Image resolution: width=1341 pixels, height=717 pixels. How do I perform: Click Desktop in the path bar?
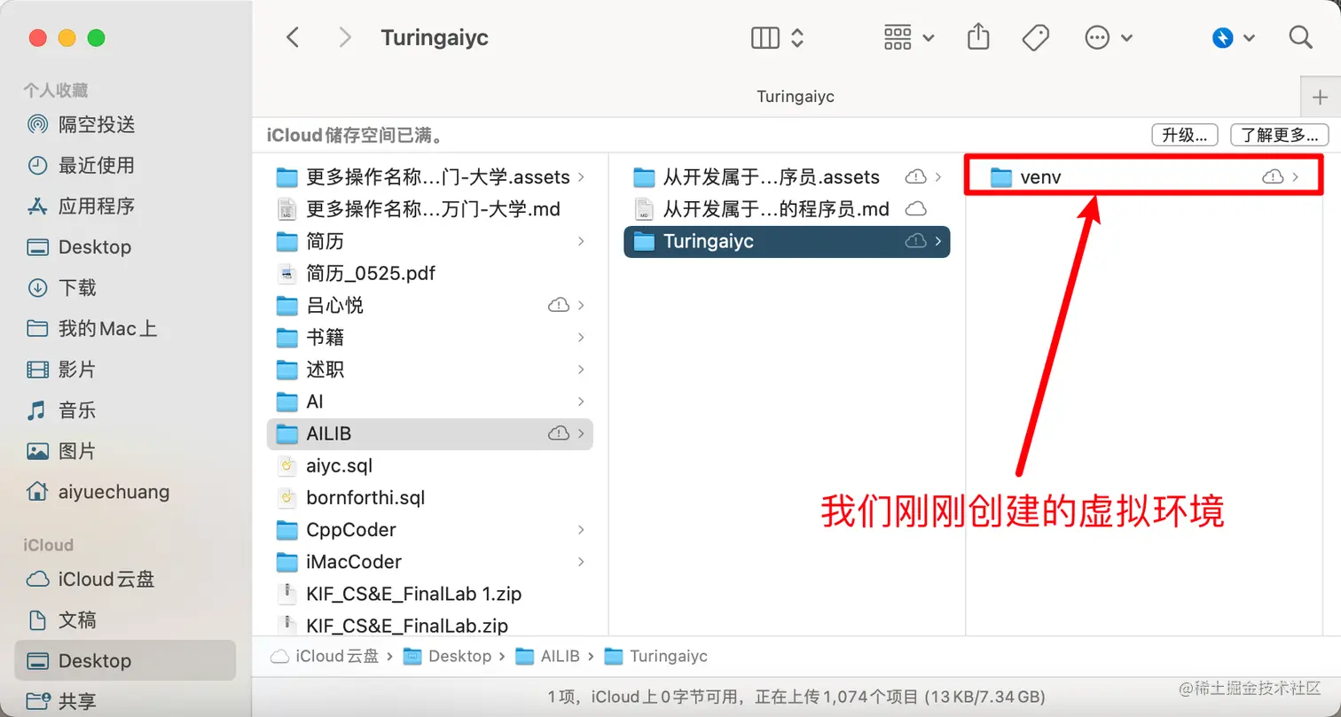click(448, 657)
